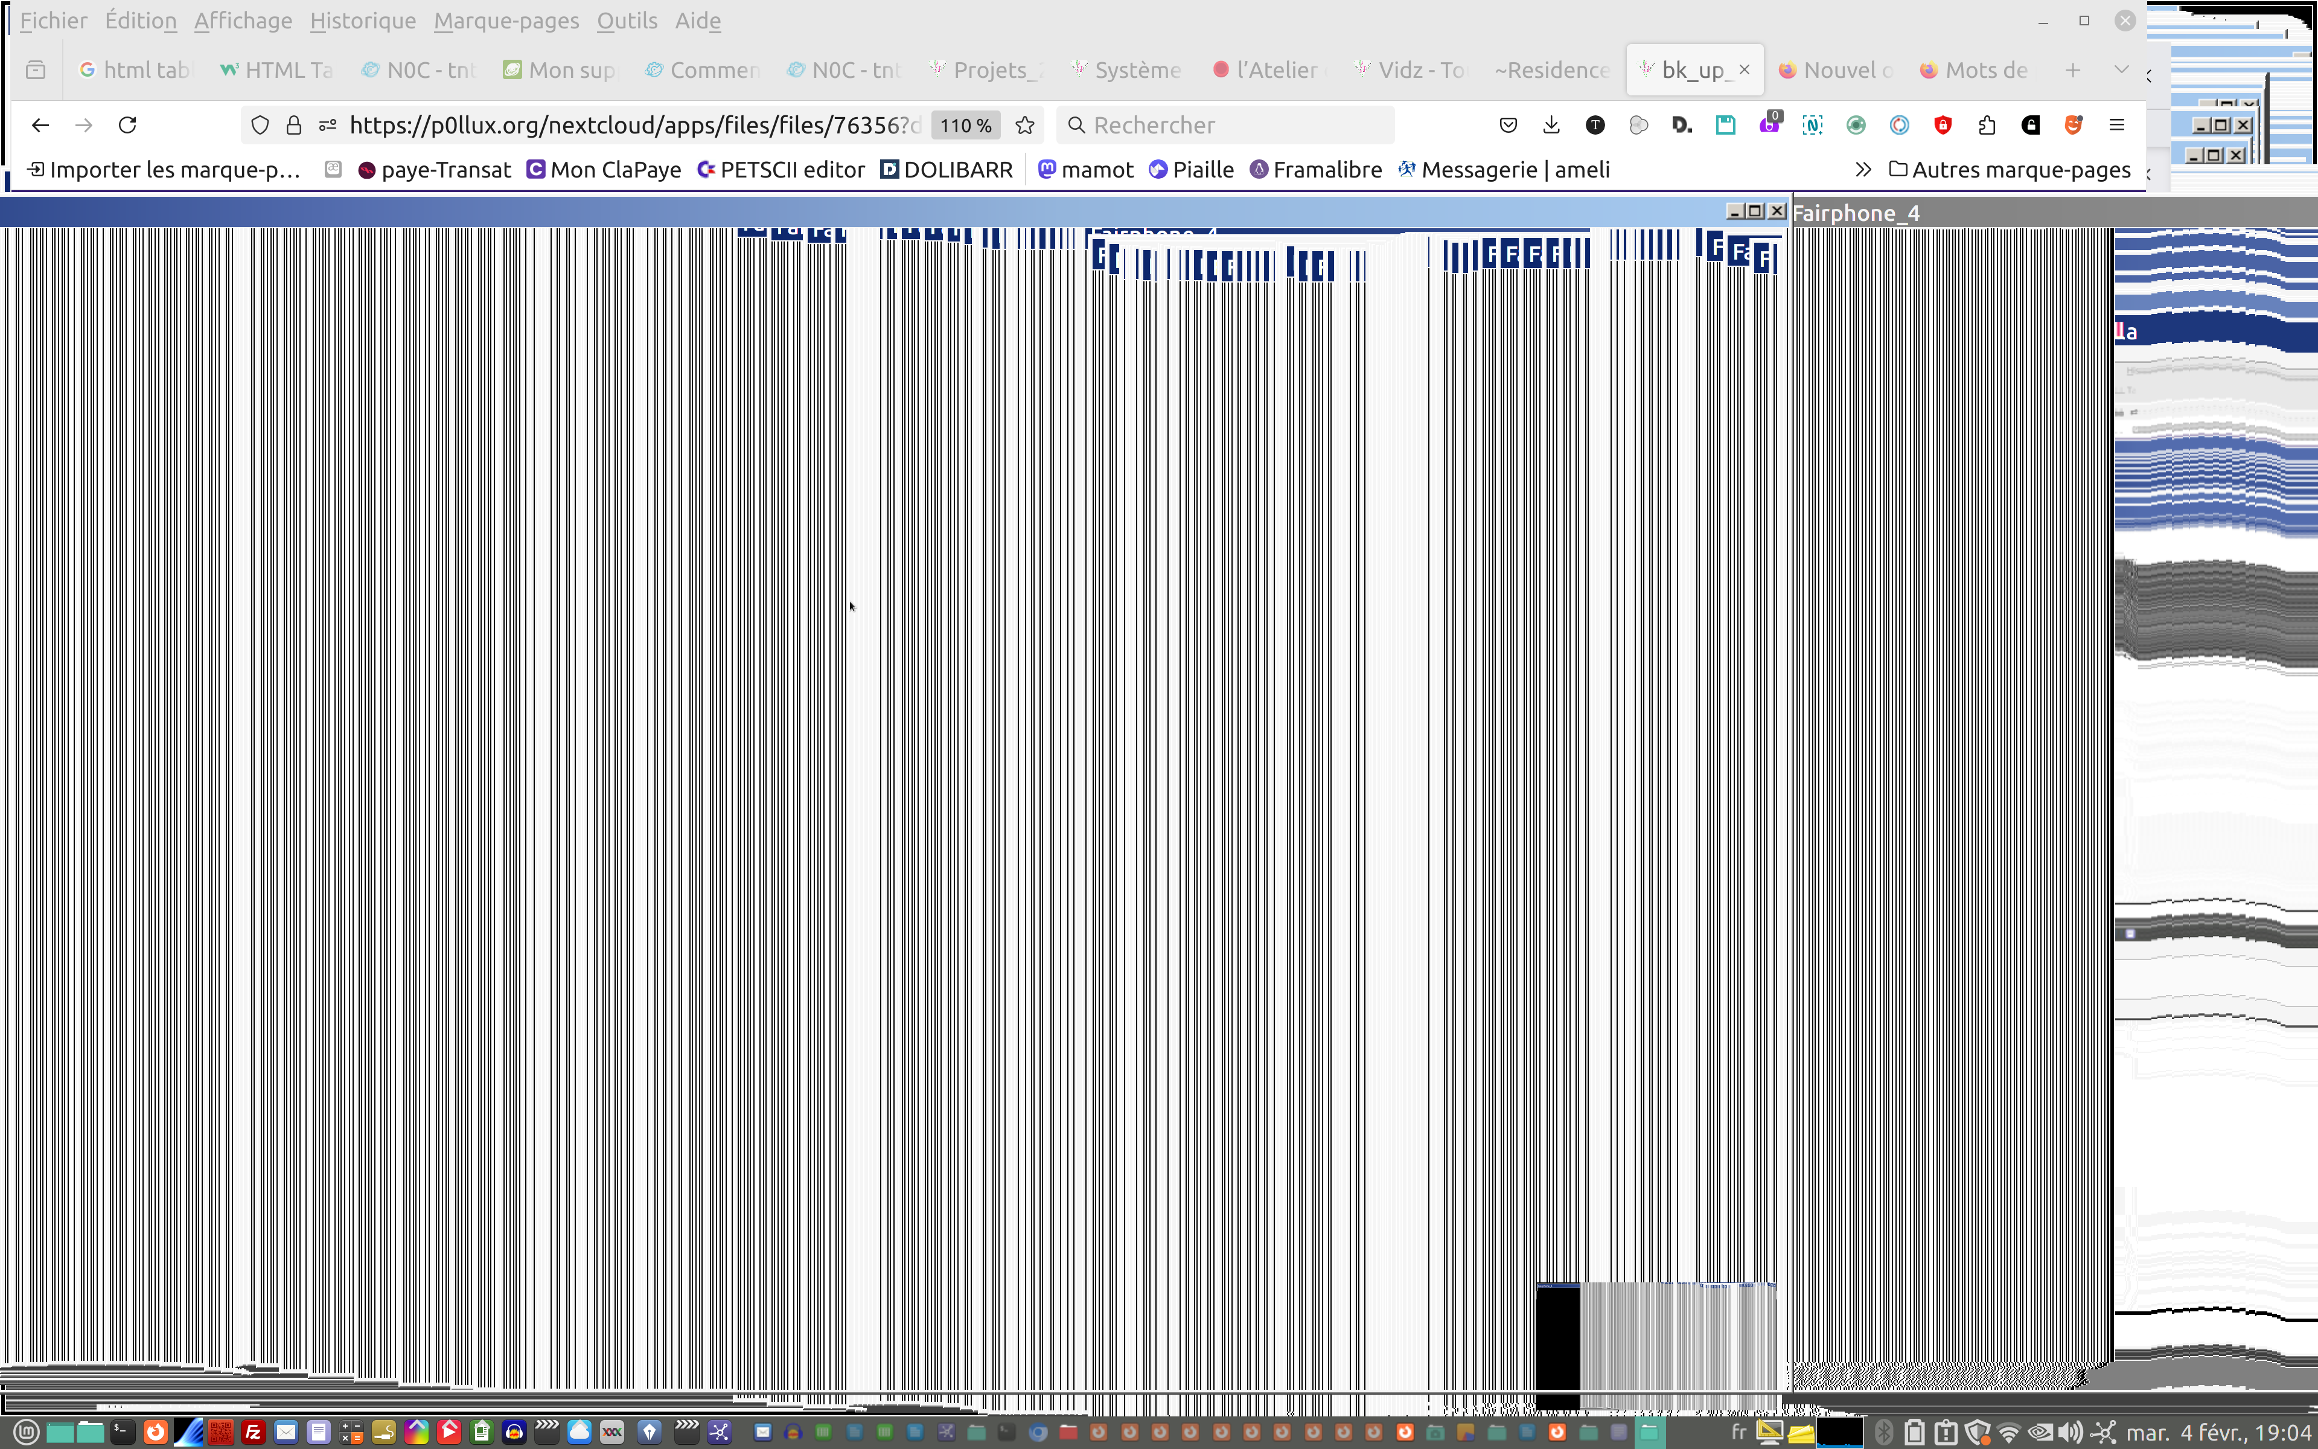Open the downloads panel icon
The image size is (2318, 1449).
pos(1552,126)
